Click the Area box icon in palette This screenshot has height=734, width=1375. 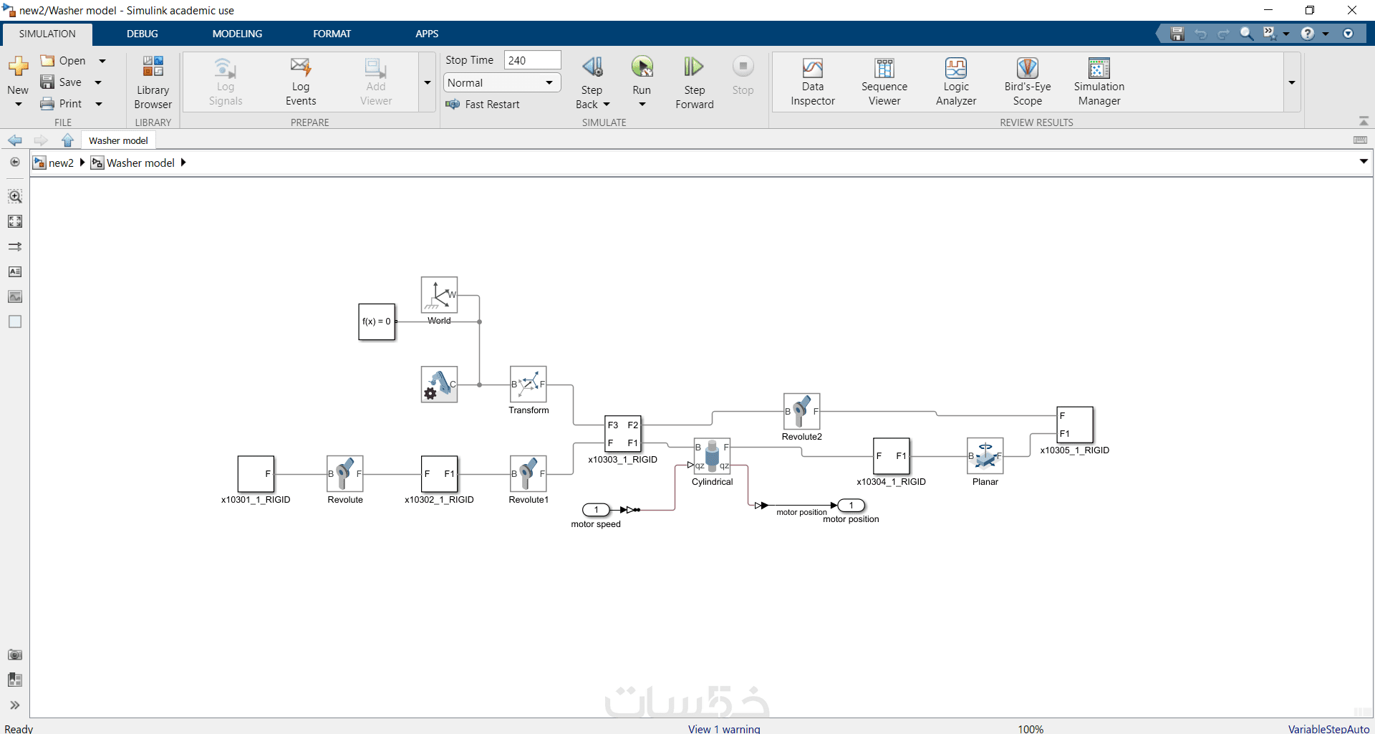click(14, 322)
